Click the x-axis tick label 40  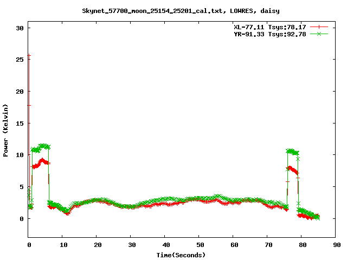(x=166, y=245)
